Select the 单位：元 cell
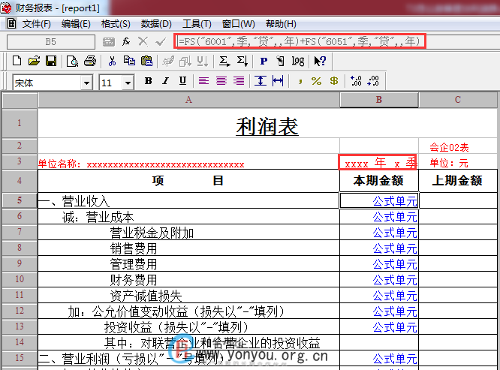This screenshot has width=500, height=370. [458, 162]
